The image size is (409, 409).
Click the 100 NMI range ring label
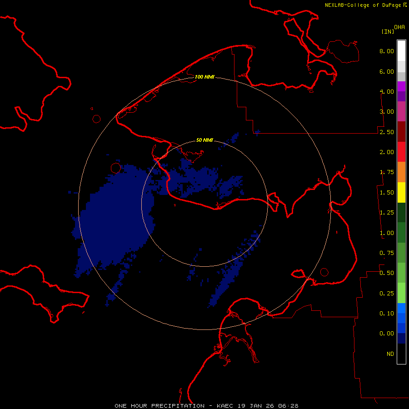click(204, 77)
